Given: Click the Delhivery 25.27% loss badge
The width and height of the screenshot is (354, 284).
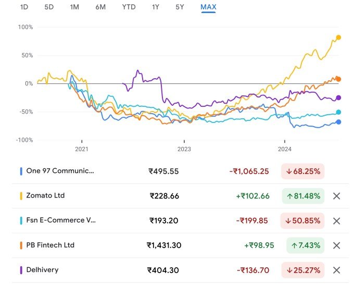Looking at the screenshot, I should click(x=302, y=270).
